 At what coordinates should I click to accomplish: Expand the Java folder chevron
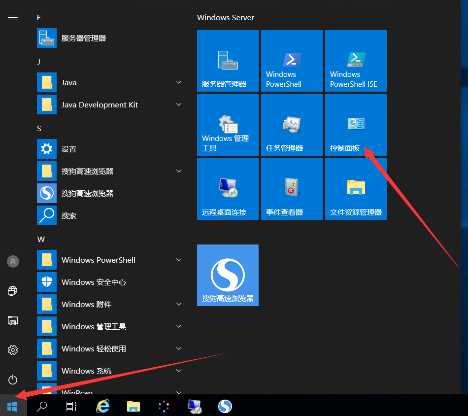pyautogui.click(x=179, y=82)
